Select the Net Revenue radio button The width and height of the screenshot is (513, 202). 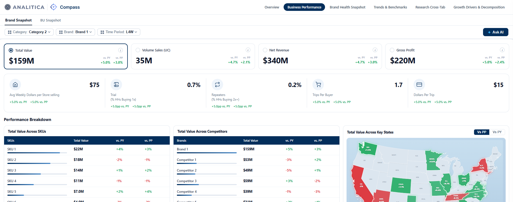(265, 50)
